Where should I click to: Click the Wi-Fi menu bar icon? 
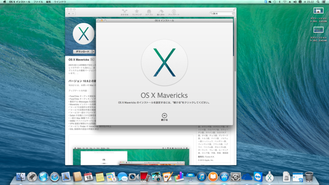[285, 2]
